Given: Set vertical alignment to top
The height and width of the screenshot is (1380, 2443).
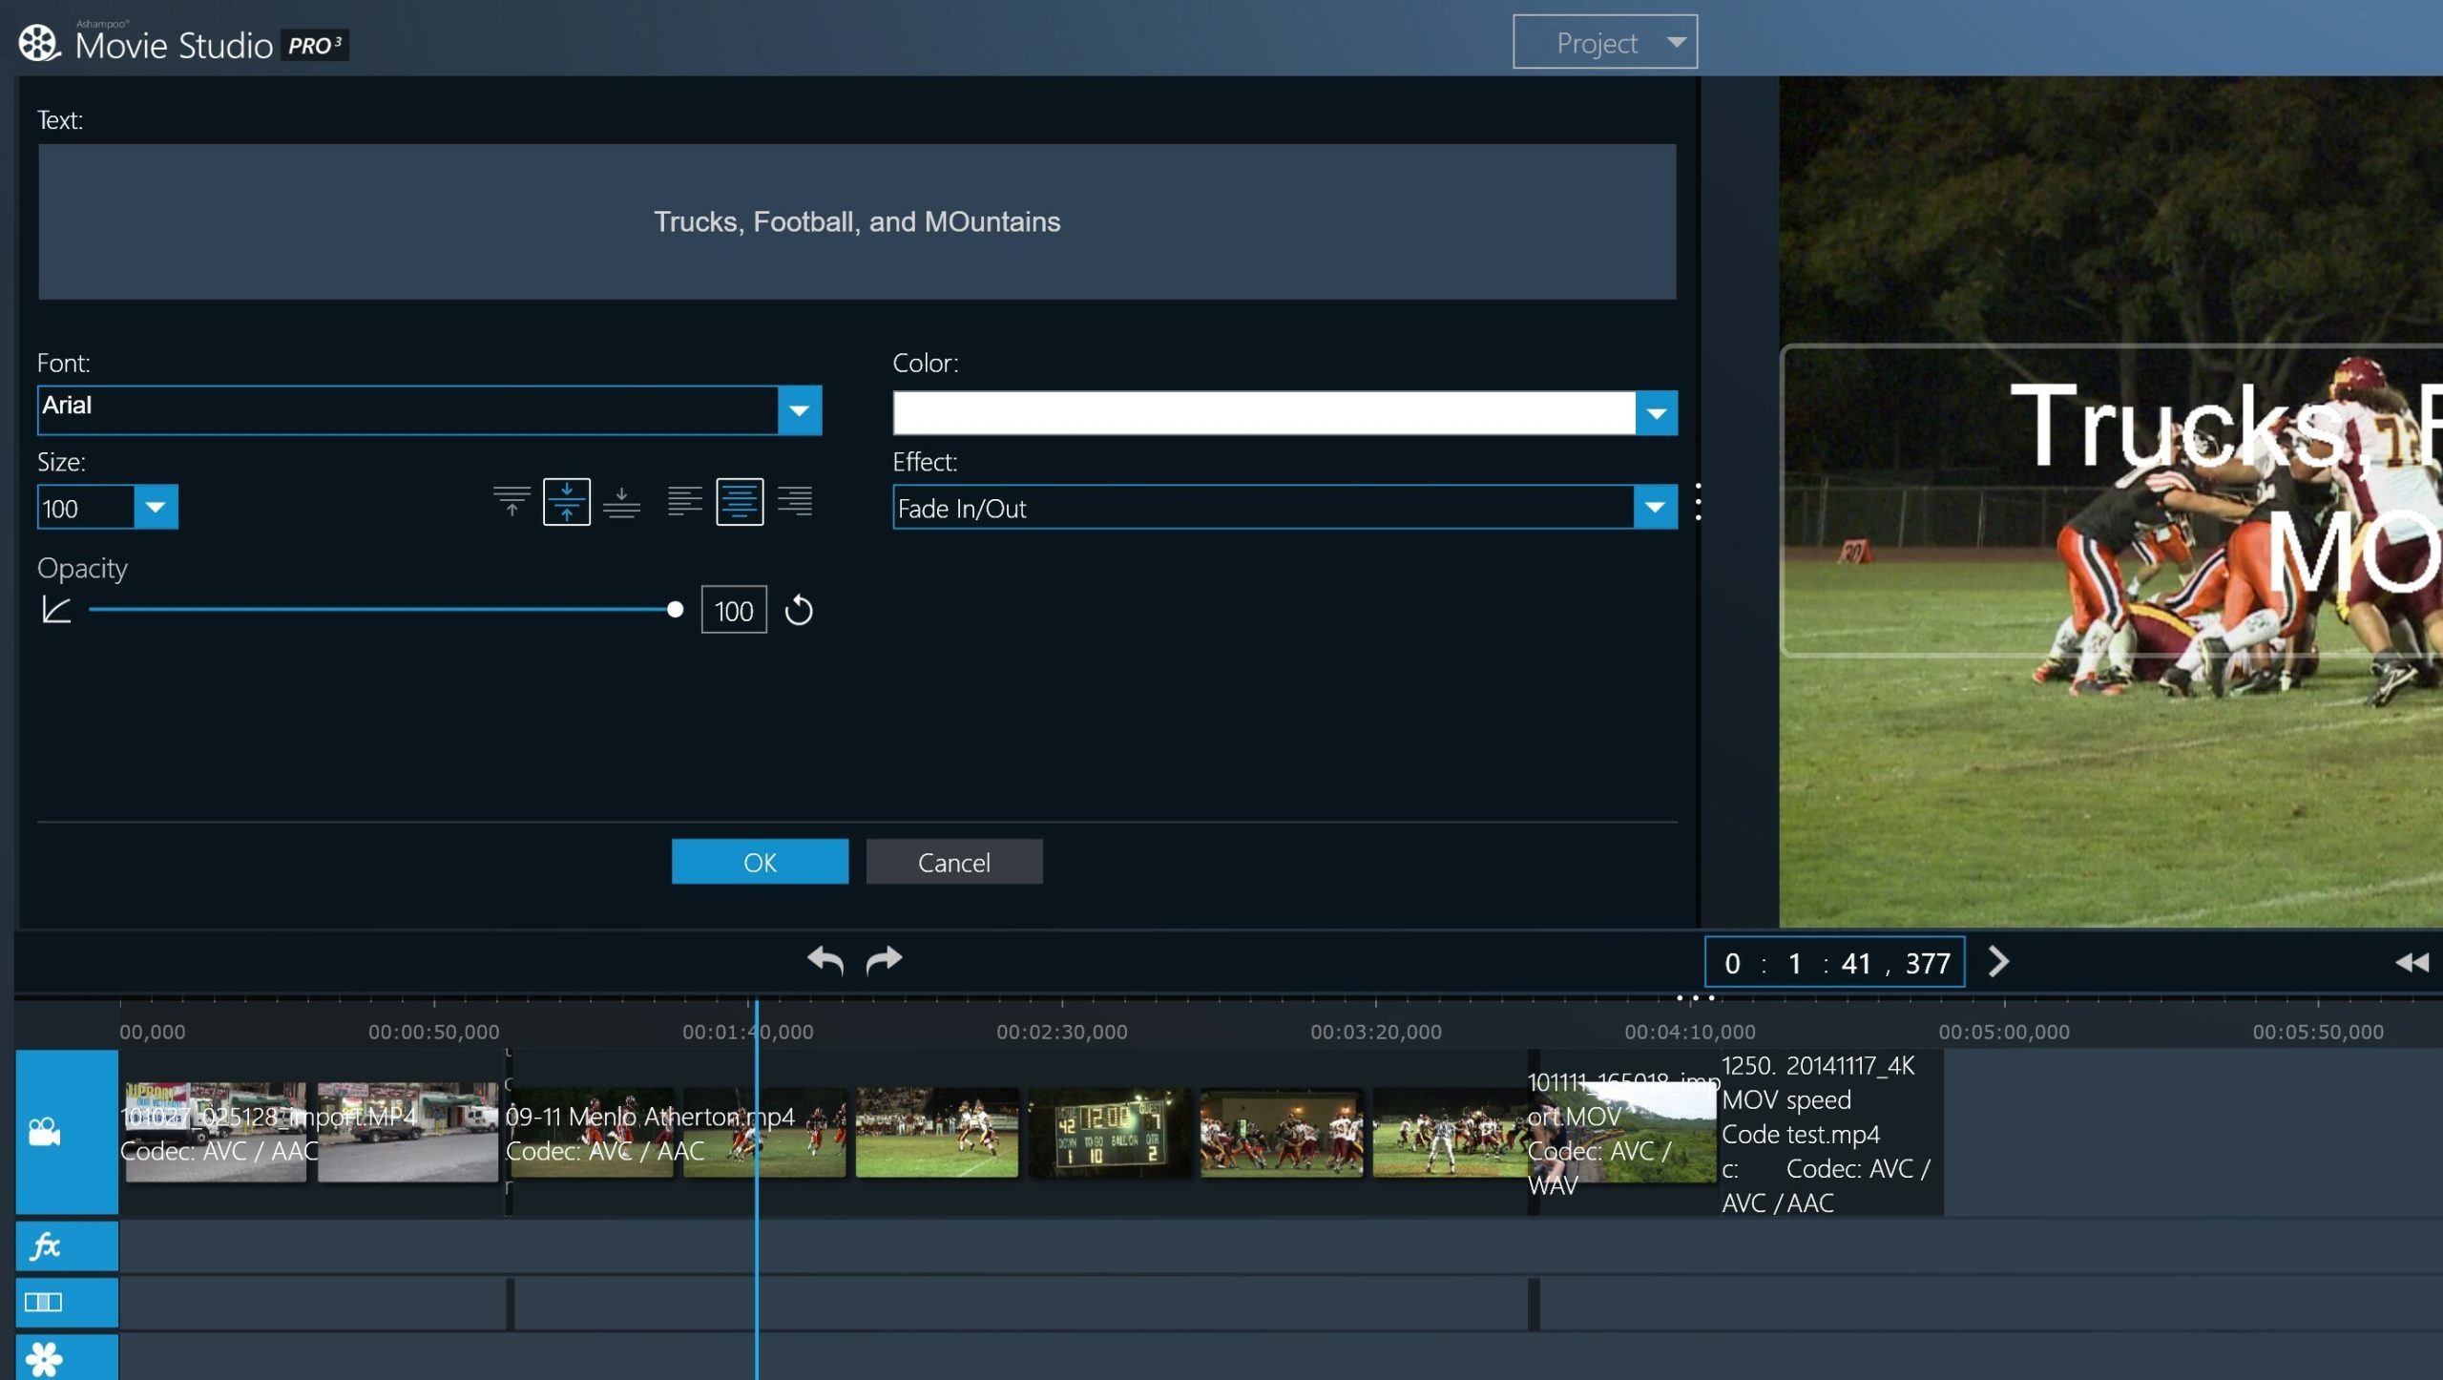Looking at the screenshot, I should pyautogui.click(x=512, y=502).
